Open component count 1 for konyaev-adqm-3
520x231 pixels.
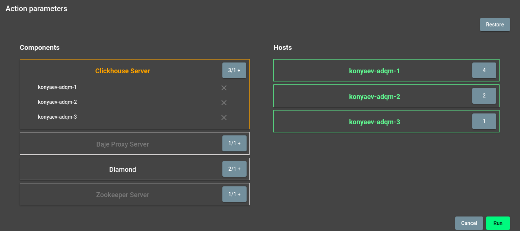click(x=484, y=121)
